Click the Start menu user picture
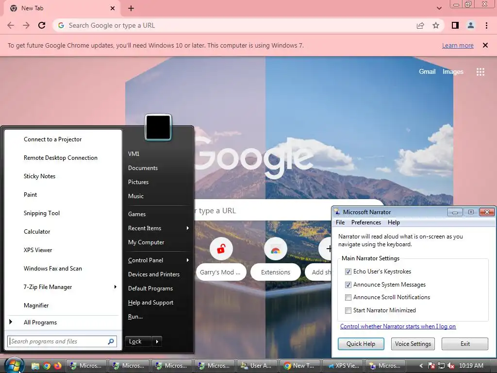The height and width of the screenshot is (373, 497). coord(158,127)
